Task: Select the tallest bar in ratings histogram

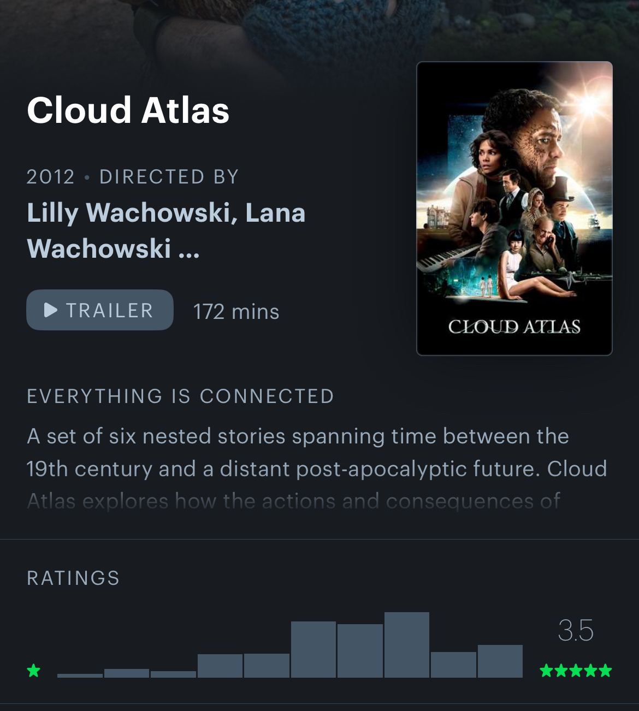Action: (x=406, y=644)
